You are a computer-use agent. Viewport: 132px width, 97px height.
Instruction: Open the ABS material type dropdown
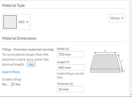click(23, 22)
